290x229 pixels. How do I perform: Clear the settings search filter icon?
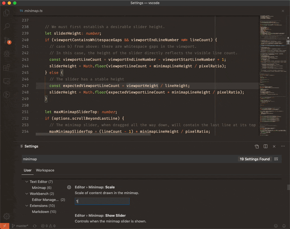point(276,159)
